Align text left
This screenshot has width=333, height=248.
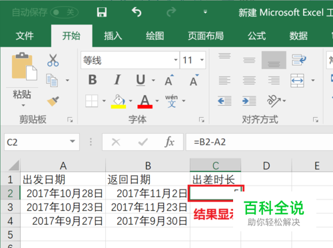224,80
